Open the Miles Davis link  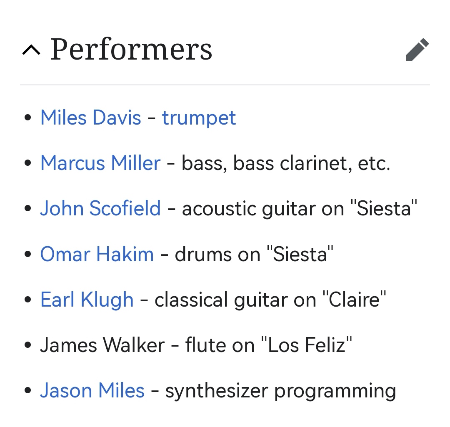pyautogui.click(x=90, y=117)
